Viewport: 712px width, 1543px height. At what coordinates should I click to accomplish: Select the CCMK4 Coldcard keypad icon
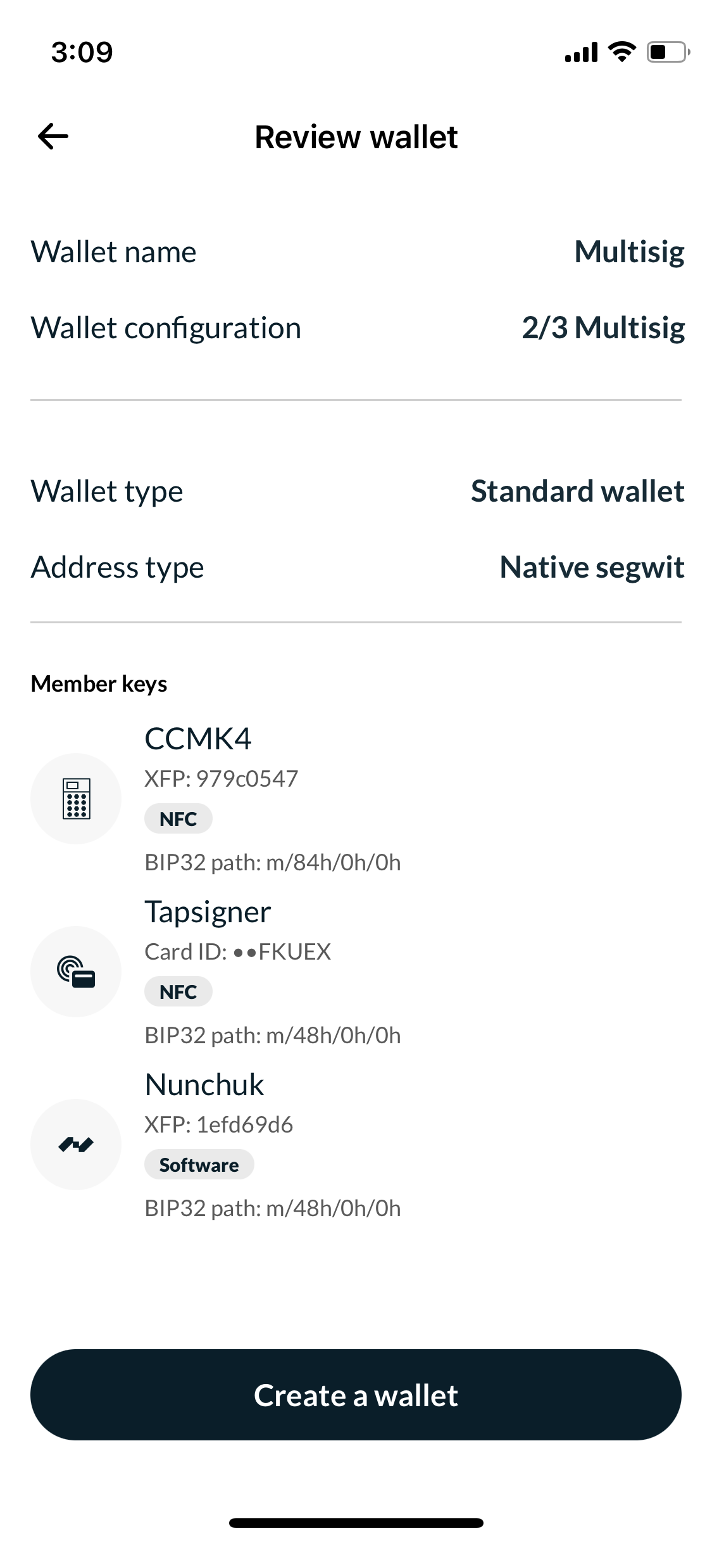click(76, 799)
